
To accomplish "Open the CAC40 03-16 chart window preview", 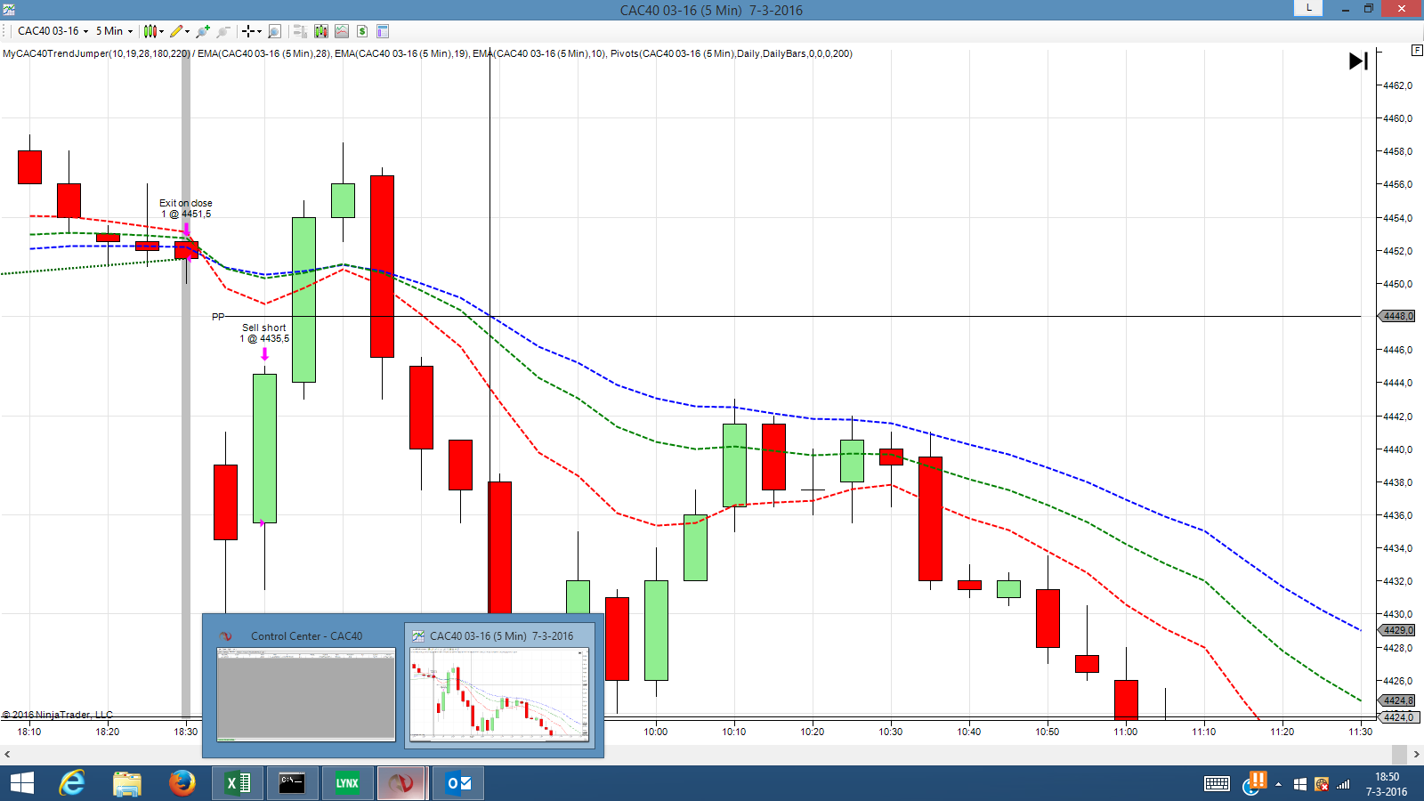I will 499,685.
